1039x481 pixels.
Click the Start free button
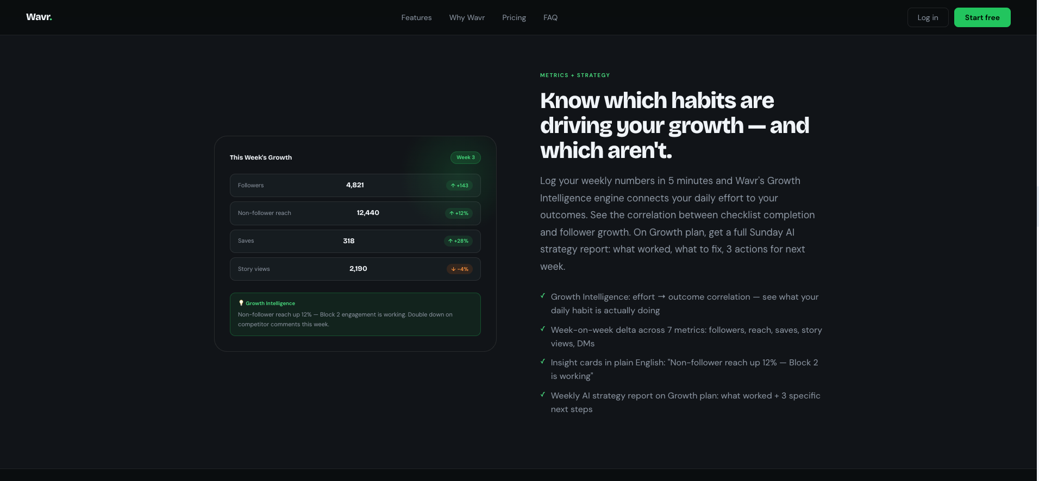click(x=982, y=17)
